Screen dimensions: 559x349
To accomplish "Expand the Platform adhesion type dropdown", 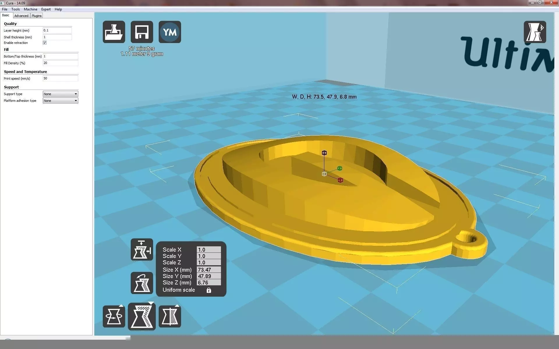I will click(x=60, y=101).
